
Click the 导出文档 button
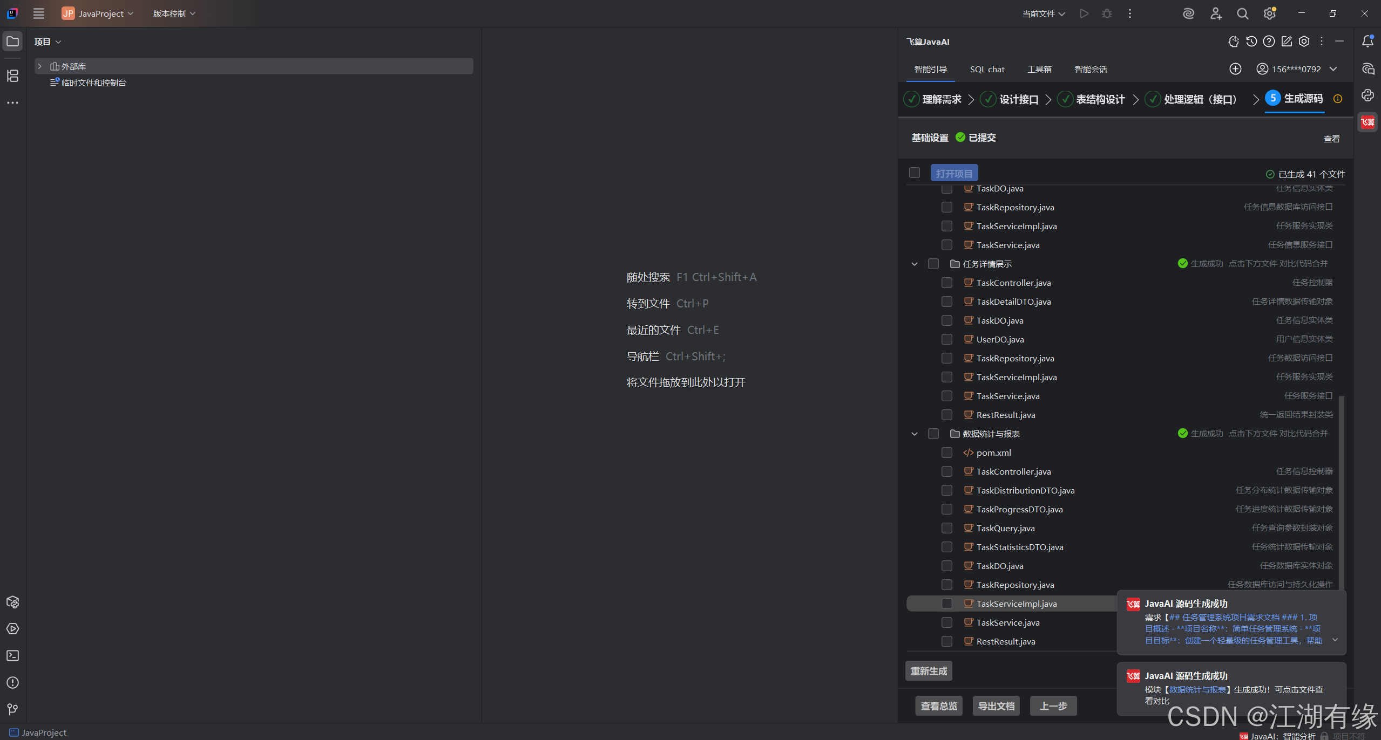click(x=996, y=706)
